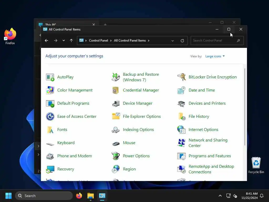Open Network and Sharing Center icon
Screen dimensions: 269x202
coord(182,143)
